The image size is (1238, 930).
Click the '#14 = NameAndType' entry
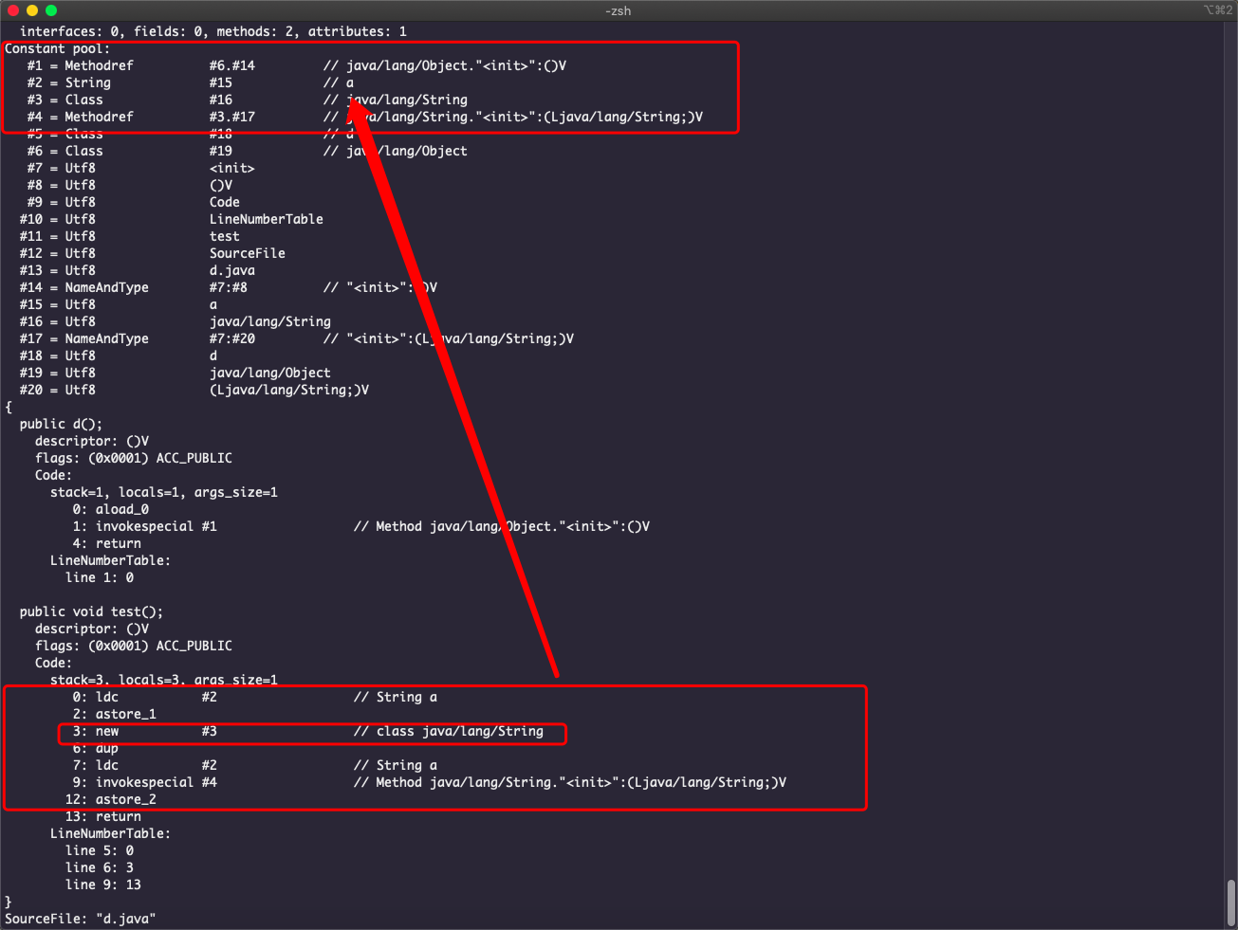229,287
